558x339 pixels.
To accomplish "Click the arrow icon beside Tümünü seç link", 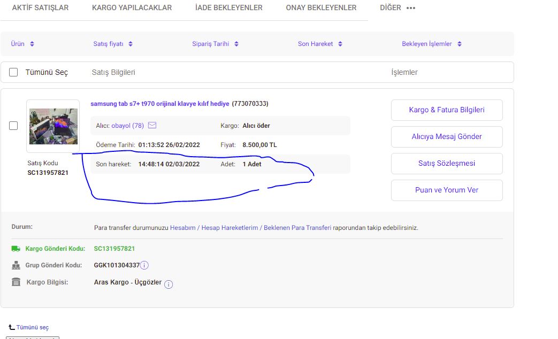I will click(x=12, y=327).
